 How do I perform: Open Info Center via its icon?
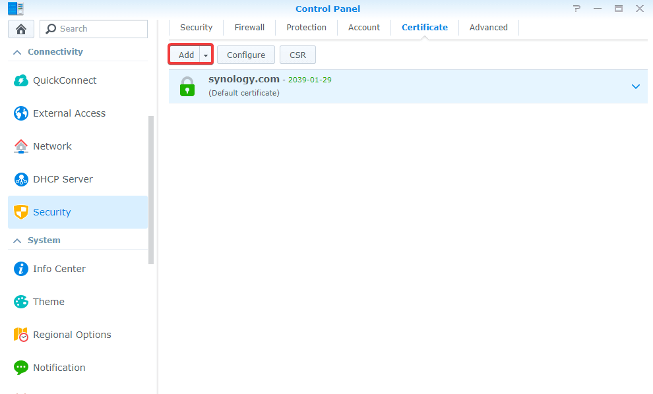(x=21, y=269)
